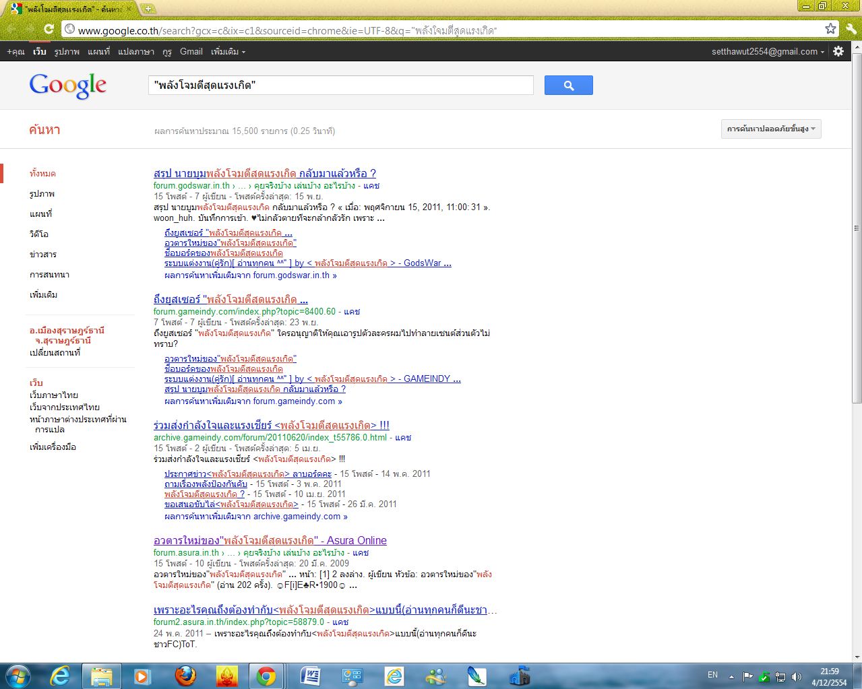Screen dimensions: 862x689
Task: Open Gmail from the top bar
Action: pos(191,51)
